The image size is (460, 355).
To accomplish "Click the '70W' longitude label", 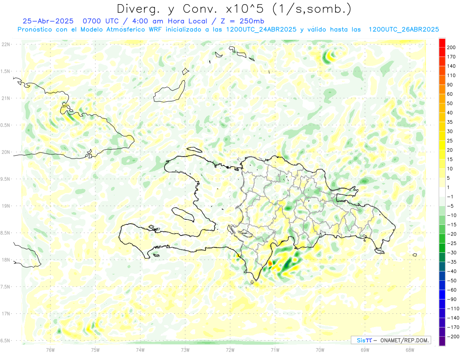I will point(320,350).
